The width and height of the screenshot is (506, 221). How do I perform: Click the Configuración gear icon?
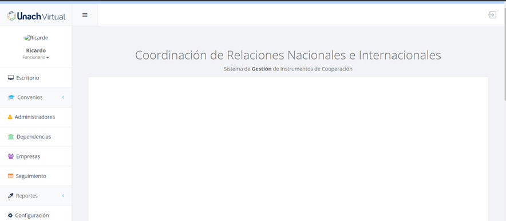tap(10, 215)
